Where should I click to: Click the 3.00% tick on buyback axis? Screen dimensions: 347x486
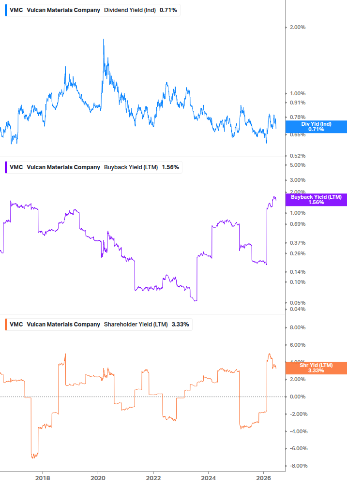297,180
